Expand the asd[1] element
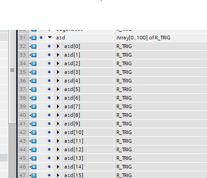The height and width of the screenshot is (178, 207). point(58,55)
